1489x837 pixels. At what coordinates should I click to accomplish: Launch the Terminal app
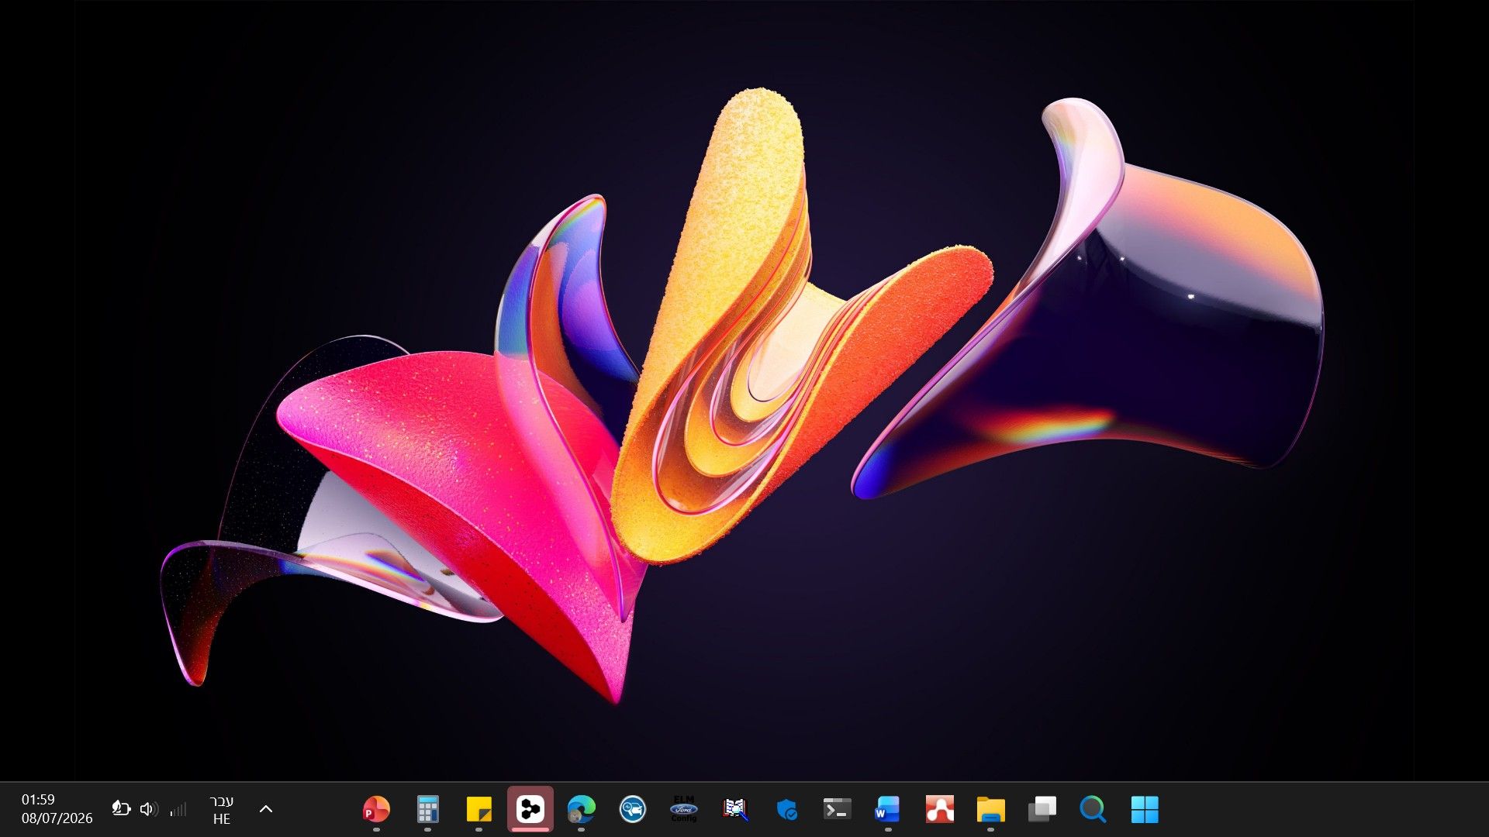838,810
